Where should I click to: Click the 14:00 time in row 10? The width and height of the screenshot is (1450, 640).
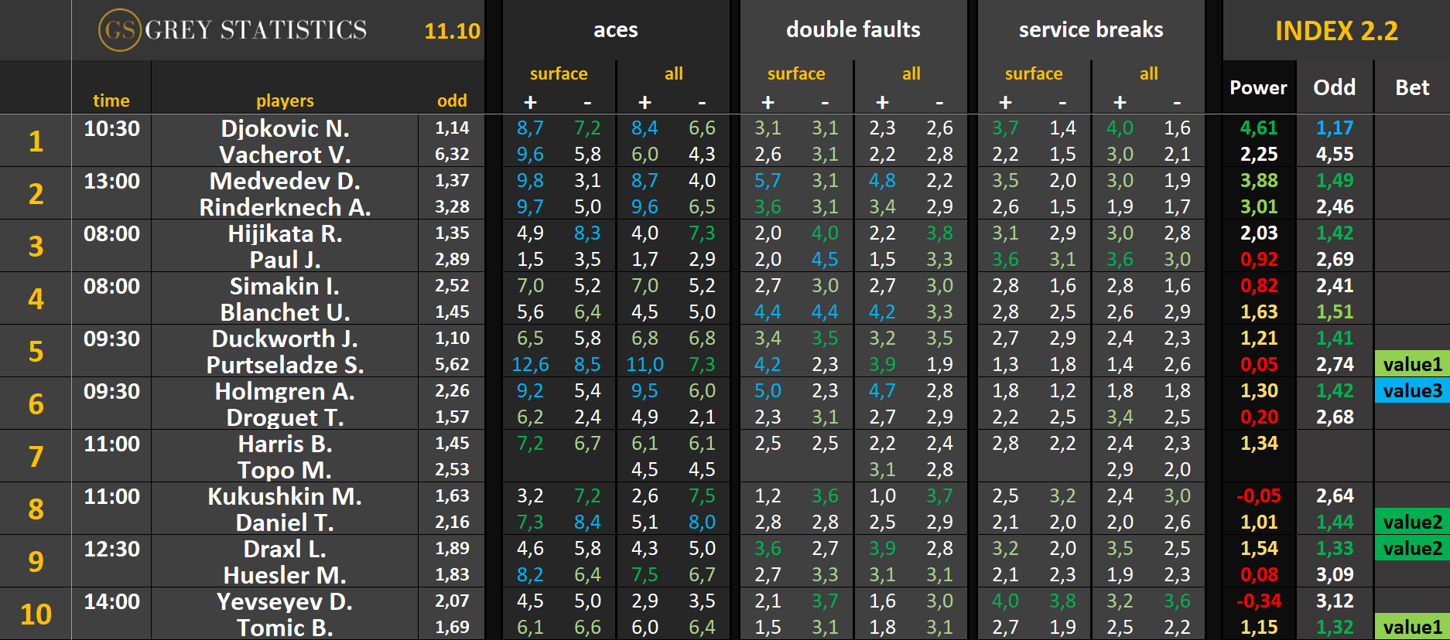click(x=111, y=601)
